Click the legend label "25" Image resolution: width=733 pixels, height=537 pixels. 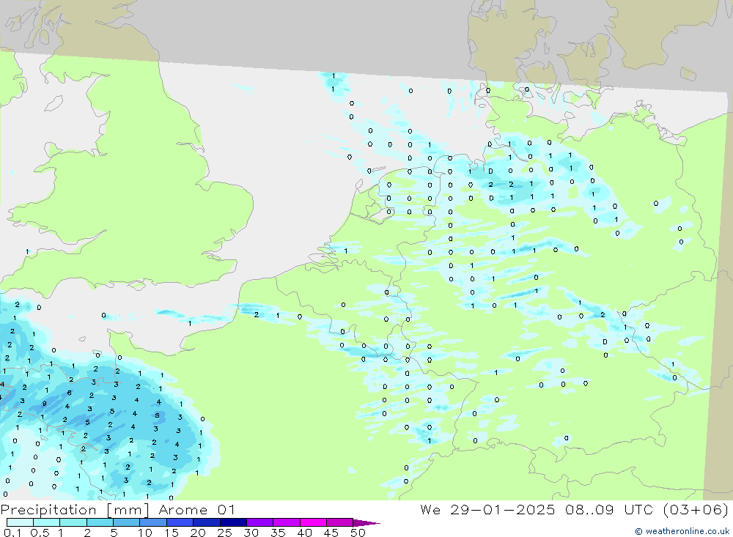click(x=224, y=533)
